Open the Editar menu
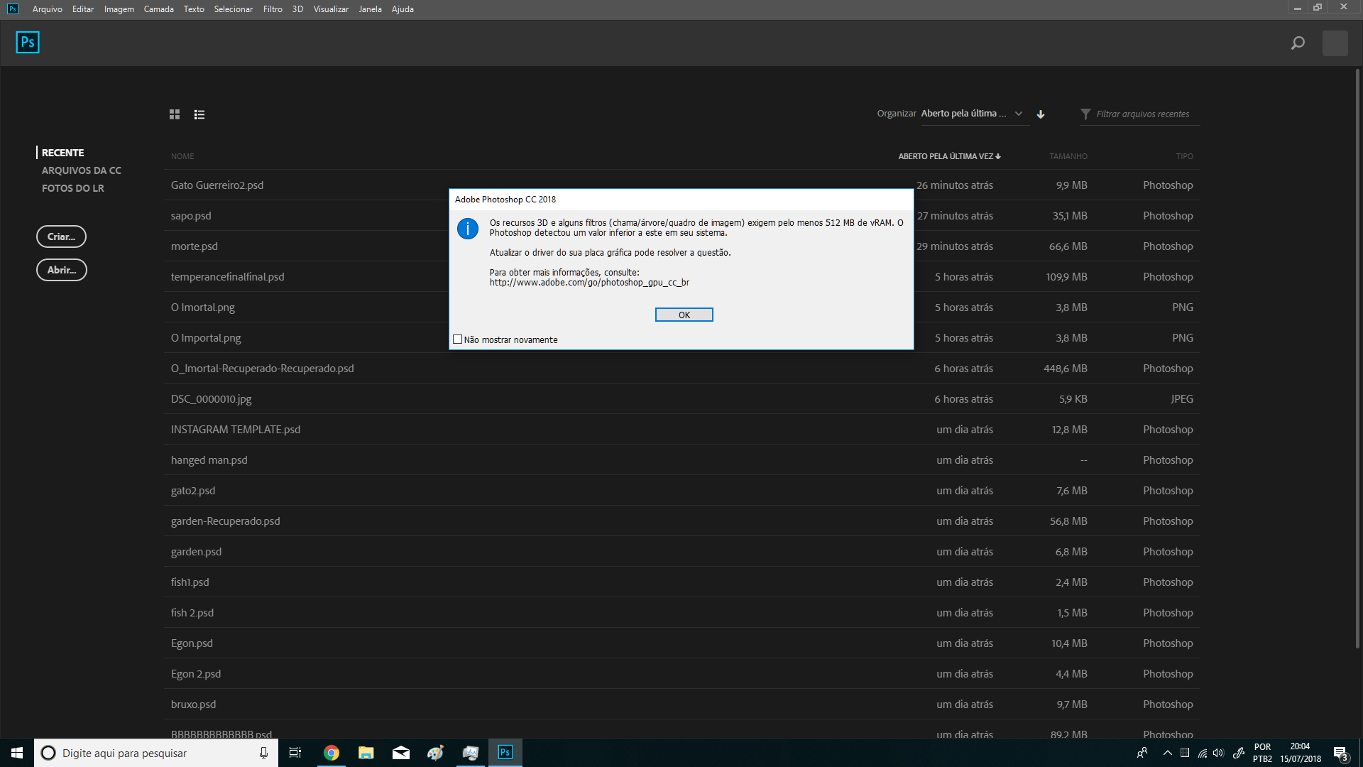 tap(83, 9)
